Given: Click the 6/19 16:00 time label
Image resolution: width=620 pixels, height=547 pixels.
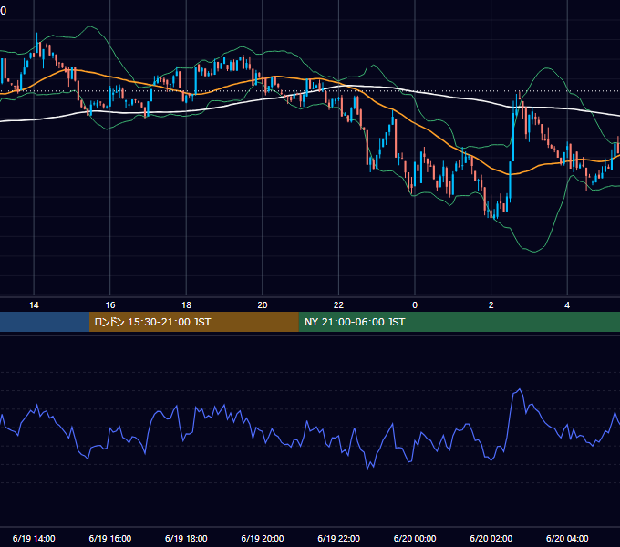Looking at the screenshot, I should (x=110, y=538).
